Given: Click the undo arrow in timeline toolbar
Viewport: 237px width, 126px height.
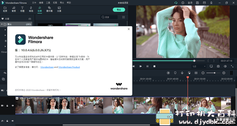Looking at the screenshot, I should [x=5, y=73].
